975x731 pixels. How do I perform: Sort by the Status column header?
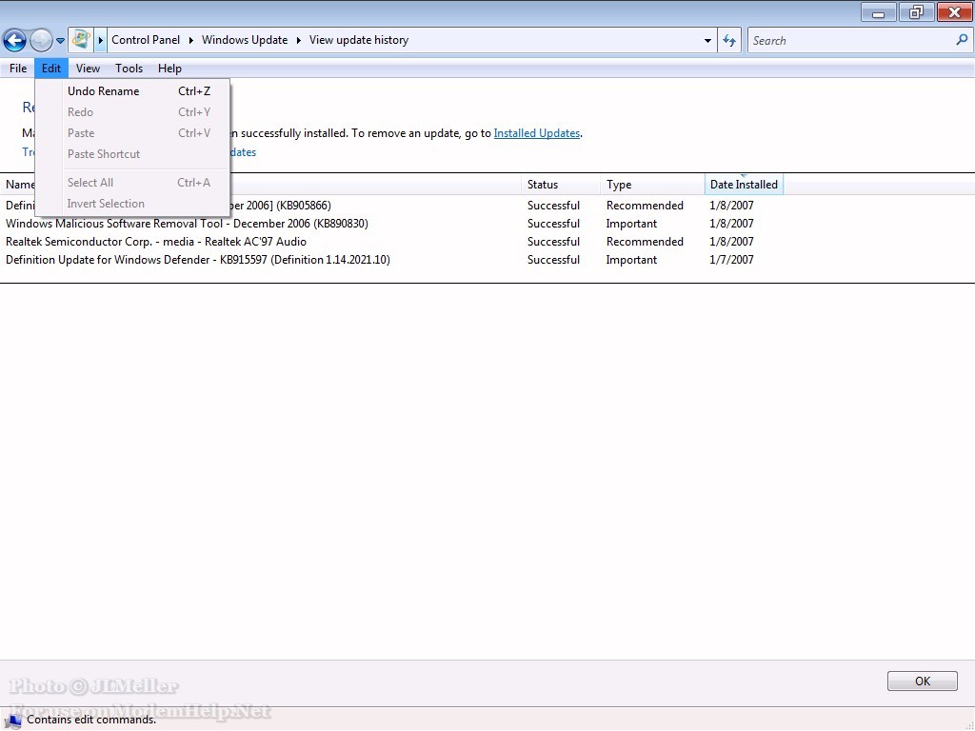pos(543,185)
